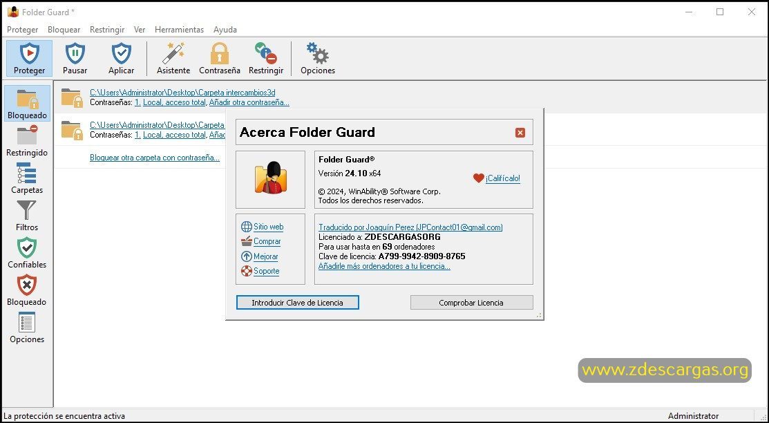
Task: Click the Folder Guard title bar app icon
Action: [x=13, y=12]
